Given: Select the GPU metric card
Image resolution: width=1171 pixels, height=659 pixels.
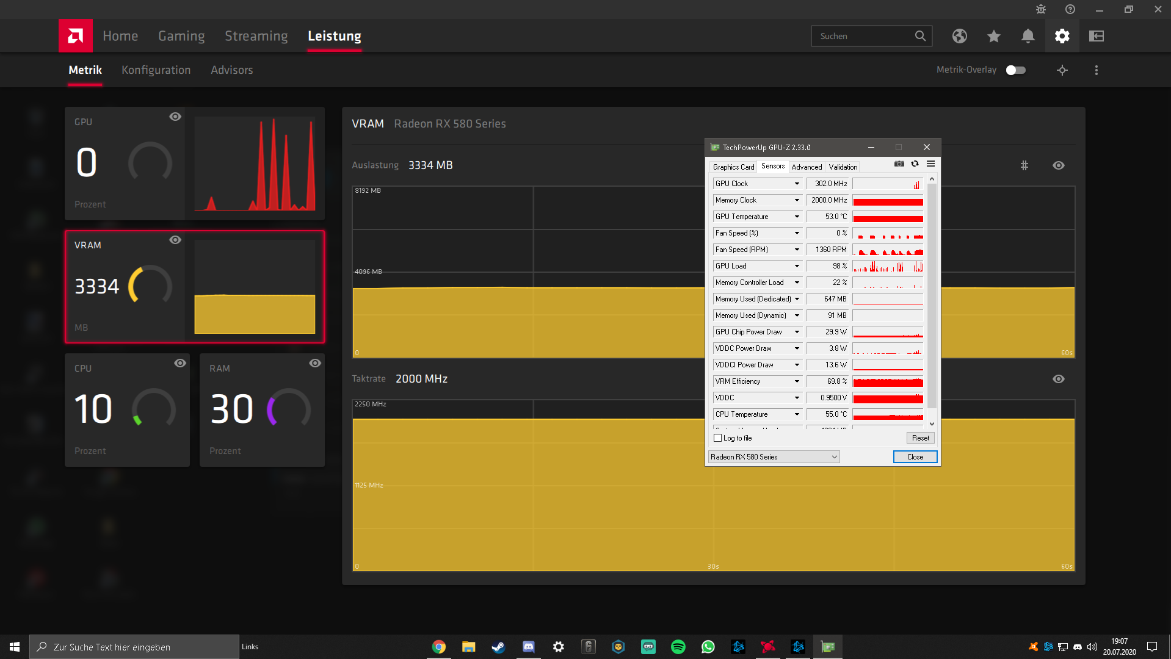Looking at the screenshot, I should (x=195, y=164).
